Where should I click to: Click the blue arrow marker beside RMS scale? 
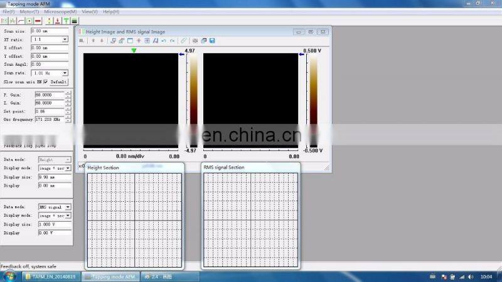[x=301, y=55]
